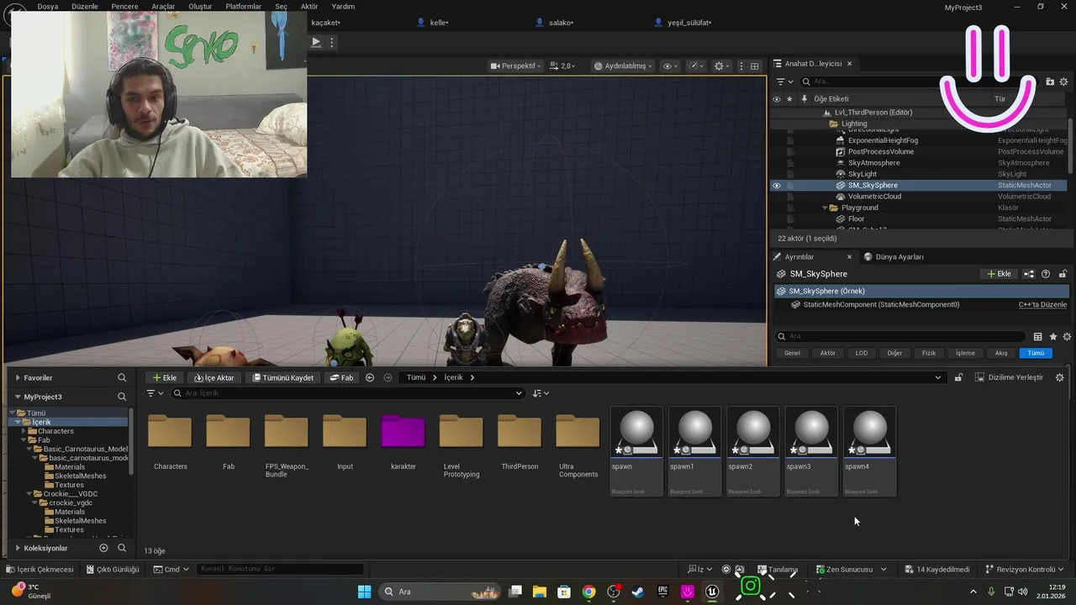The image size is (1076, 605).
Task: Click the play level button
Action: pyautogui.click(x=316, y=42)
